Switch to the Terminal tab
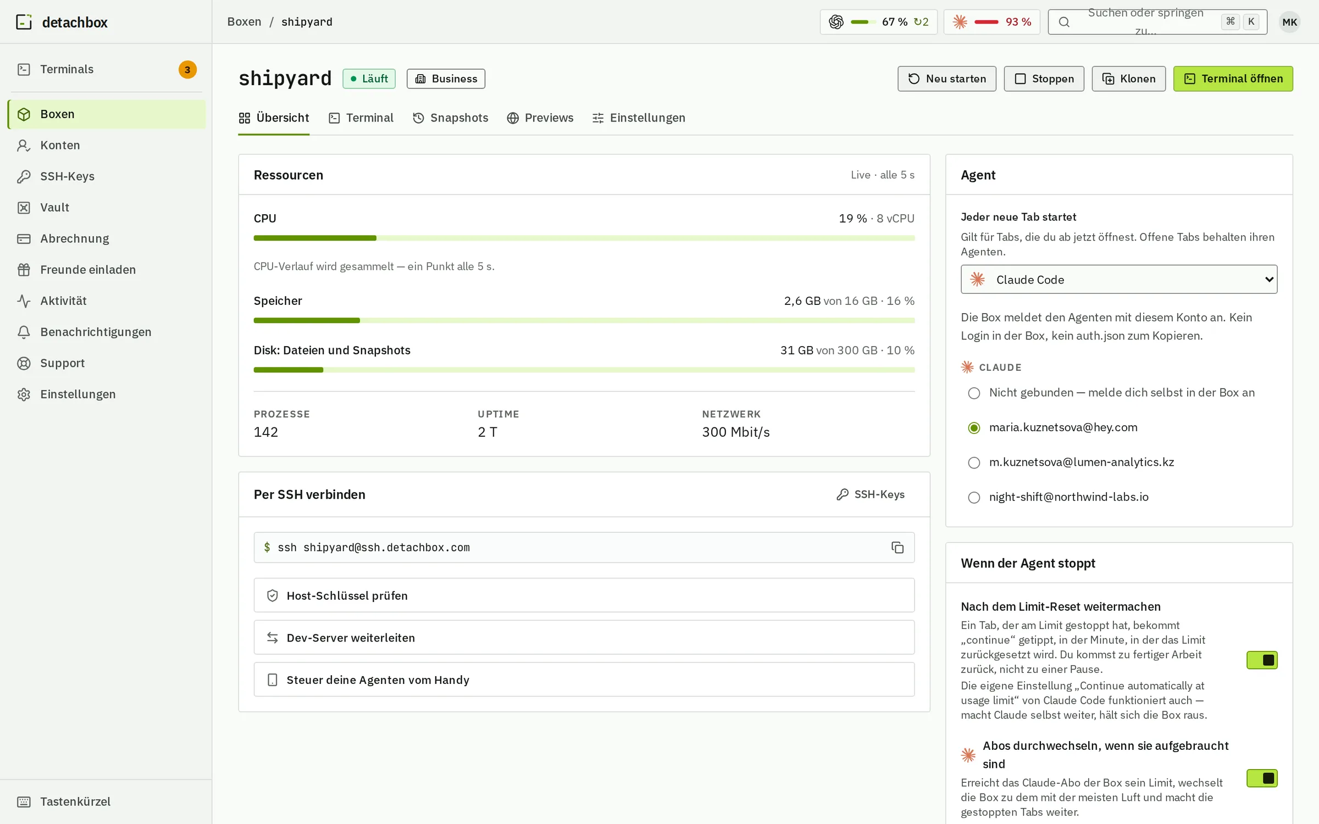The height and width of the screenshot is (824, 1319). (x=361, y=118)
